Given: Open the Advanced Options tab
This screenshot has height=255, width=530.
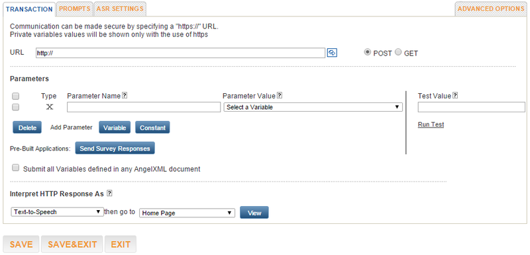Looking at the screenshot, I should coord(491,9).
